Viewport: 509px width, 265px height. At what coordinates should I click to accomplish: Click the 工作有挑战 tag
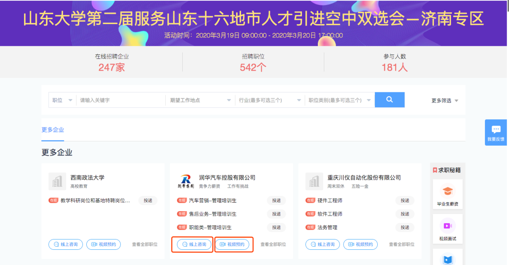click(238, 186)
